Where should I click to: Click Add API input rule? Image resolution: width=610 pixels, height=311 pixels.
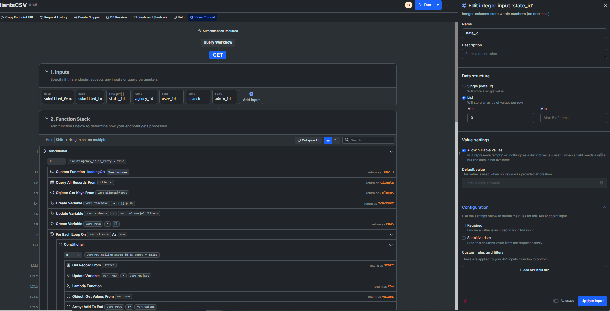534,270
